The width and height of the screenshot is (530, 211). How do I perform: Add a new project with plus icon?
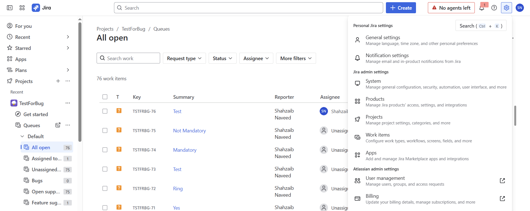click(x=58, y=81)
